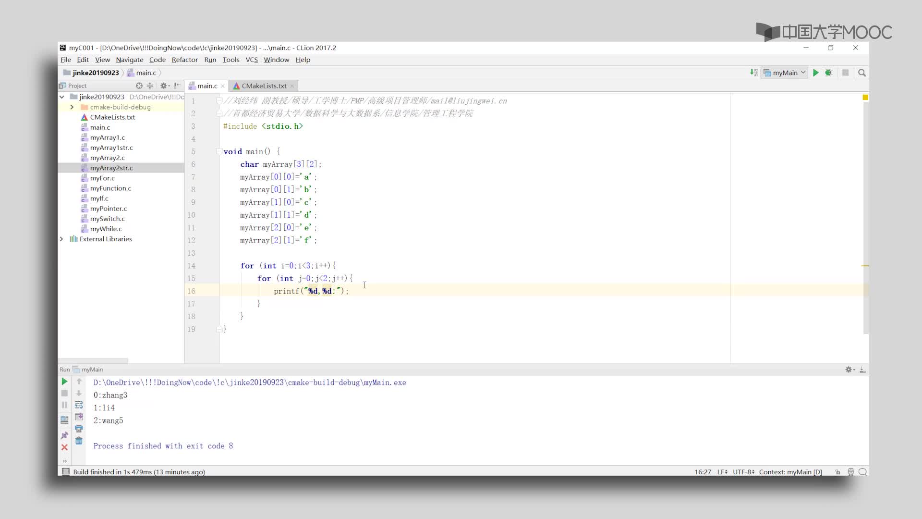Click the UTF-8 encoding selector in the status bar
This screenshot has width=922, height=519.
tap(743, 472)
